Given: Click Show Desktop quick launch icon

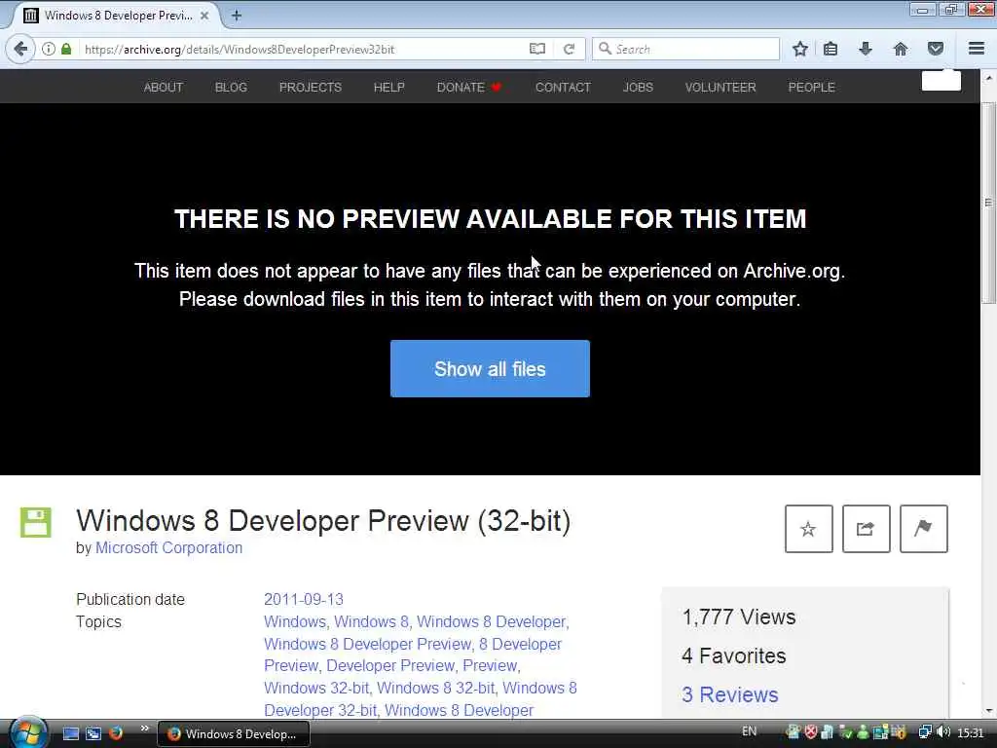Looking at the screenshot, I should [70, 733].
